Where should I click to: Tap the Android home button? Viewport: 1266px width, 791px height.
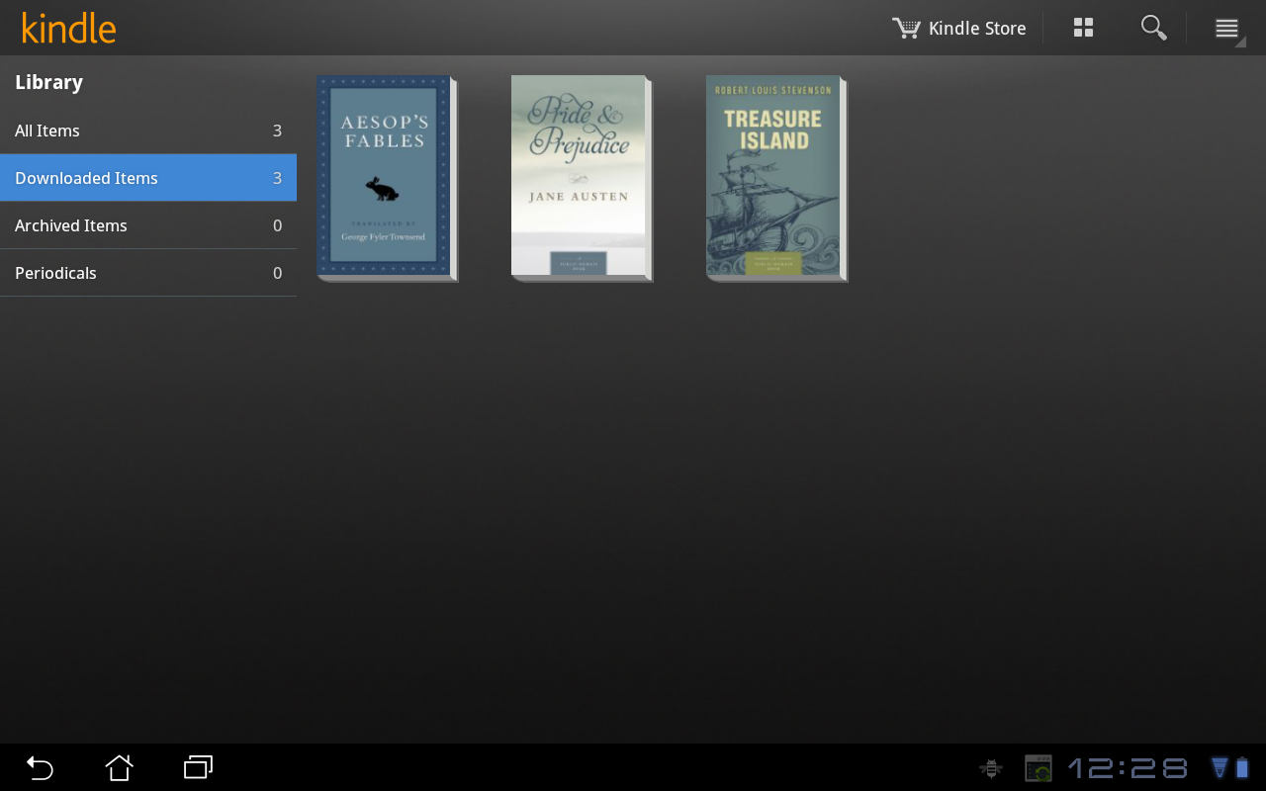tap(119, 767)
